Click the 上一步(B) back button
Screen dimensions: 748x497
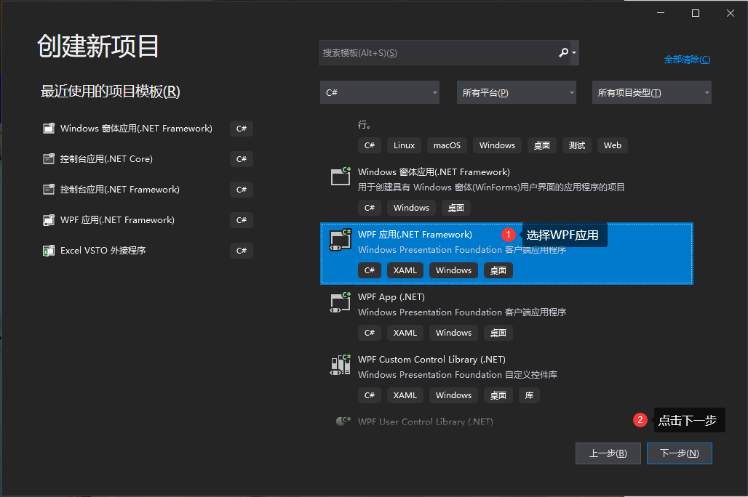[608, 453]
